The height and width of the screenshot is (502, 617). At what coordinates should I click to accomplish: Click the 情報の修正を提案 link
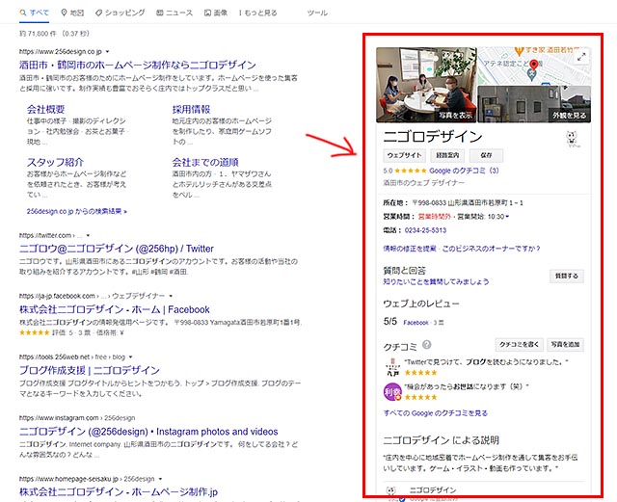[x=409, y=249]
